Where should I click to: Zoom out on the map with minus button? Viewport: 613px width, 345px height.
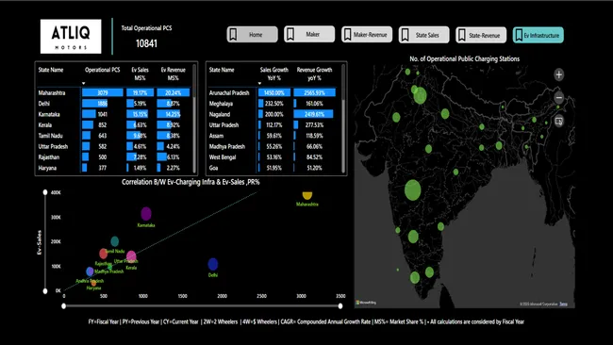559,98
